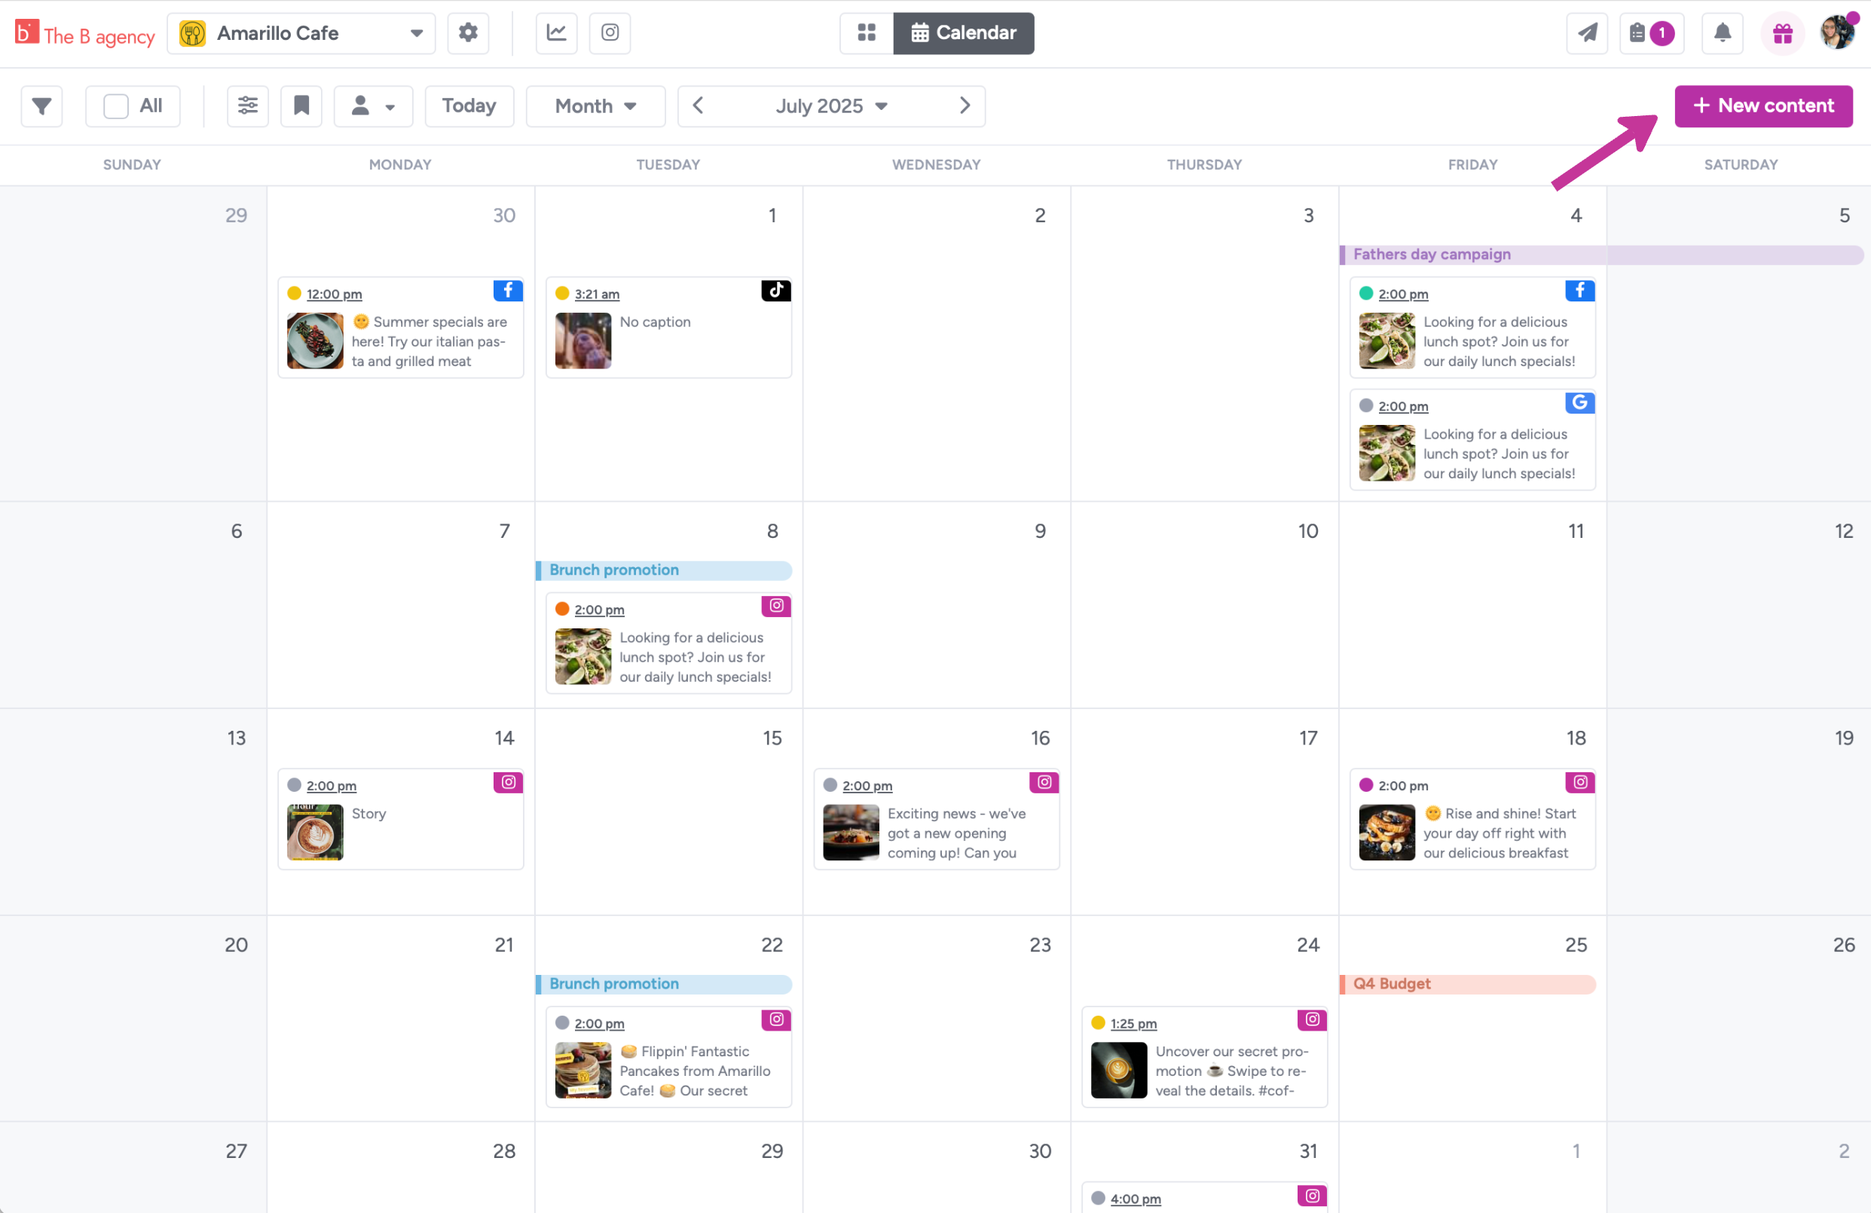Click the New content button

tap(1762, 105)
